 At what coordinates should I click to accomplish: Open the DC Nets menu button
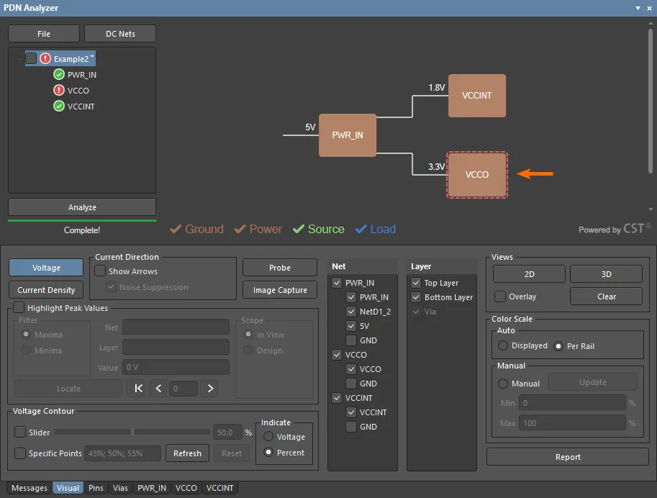coord(120,34)
